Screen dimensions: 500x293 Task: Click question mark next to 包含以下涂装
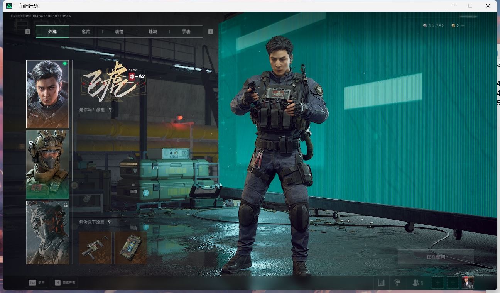click(x=110, y=222)
